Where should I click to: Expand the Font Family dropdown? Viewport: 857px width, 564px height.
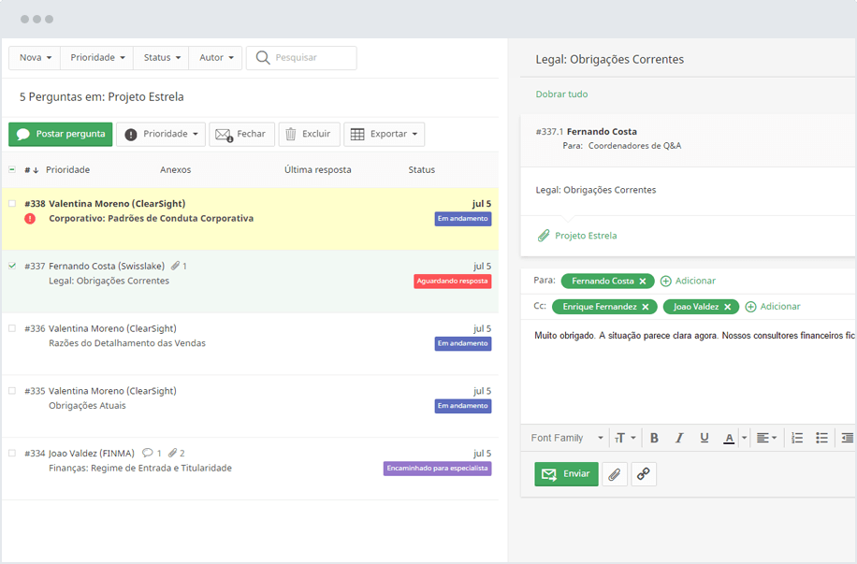[569, 438]
